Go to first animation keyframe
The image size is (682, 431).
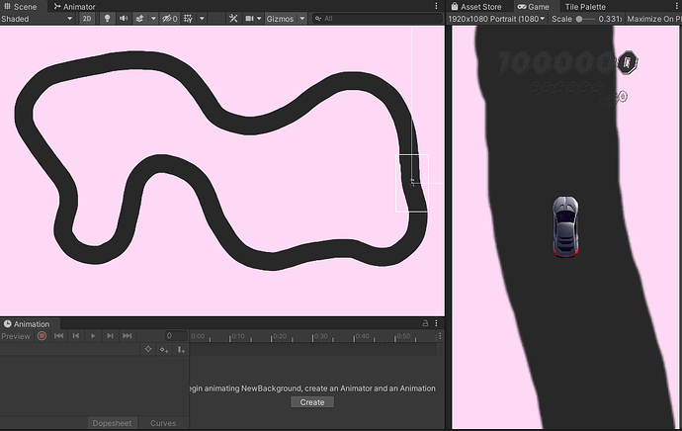58,336
